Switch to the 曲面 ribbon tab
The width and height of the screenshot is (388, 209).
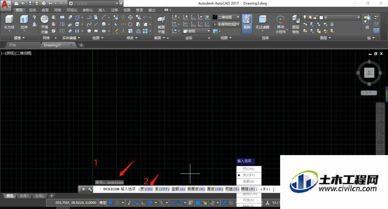point(45,10)
